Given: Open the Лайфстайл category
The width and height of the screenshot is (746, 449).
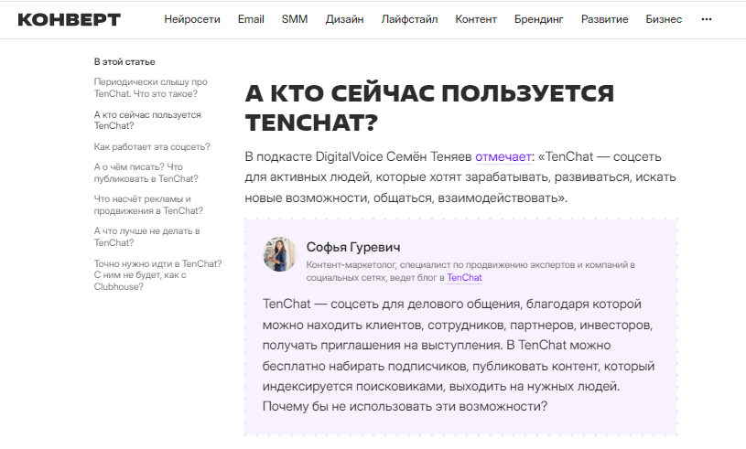Looking at the screenshot, I should (409, 19).
